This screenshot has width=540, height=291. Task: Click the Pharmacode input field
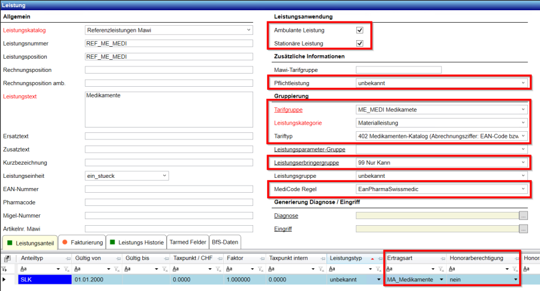click(x=169, y=202)
